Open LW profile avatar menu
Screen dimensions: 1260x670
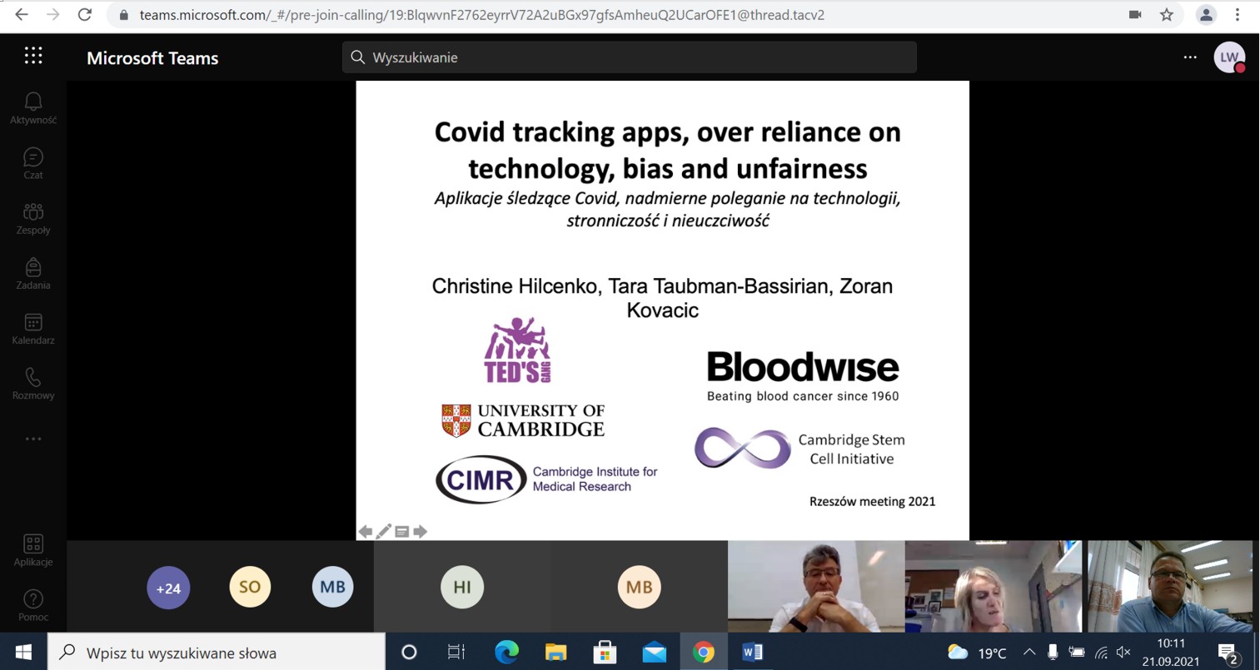[x=1229, y=57]
